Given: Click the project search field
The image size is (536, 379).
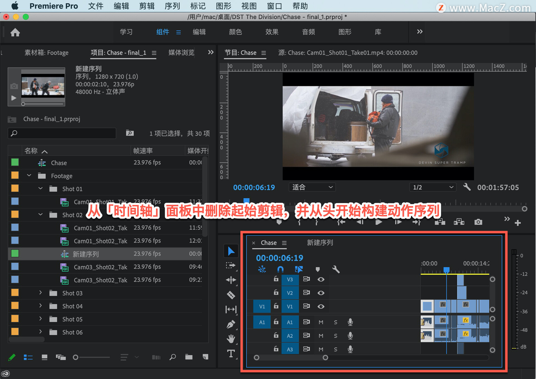Looking at the screenshot, I should pos(62,133).
